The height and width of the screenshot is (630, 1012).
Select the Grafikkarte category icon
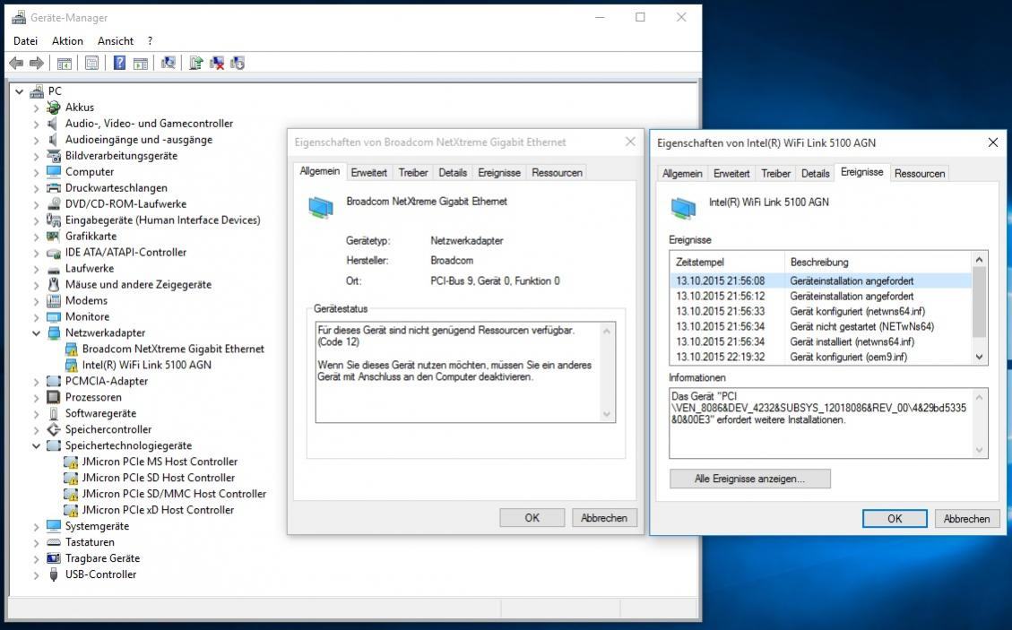coord(54,237)
